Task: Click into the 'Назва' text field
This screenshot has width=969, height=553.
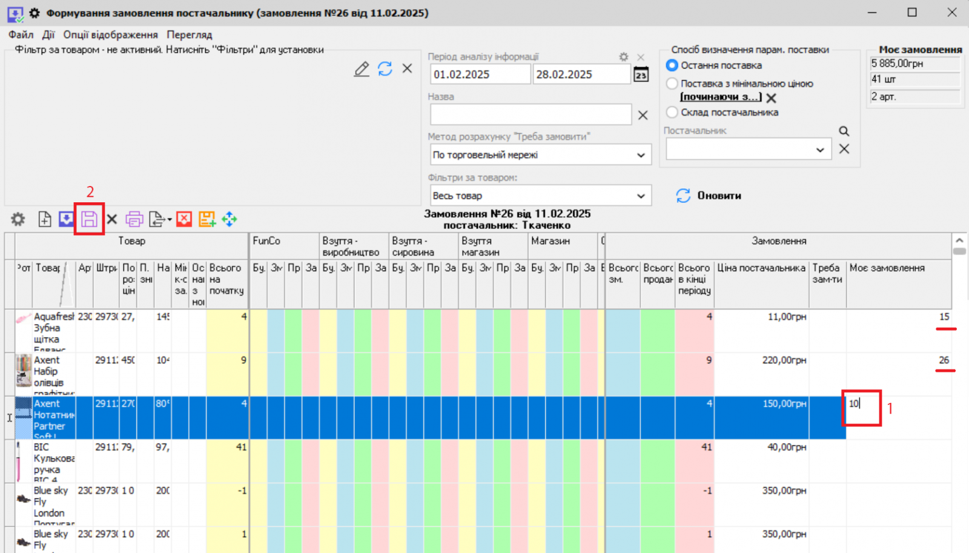Action: 531,114
